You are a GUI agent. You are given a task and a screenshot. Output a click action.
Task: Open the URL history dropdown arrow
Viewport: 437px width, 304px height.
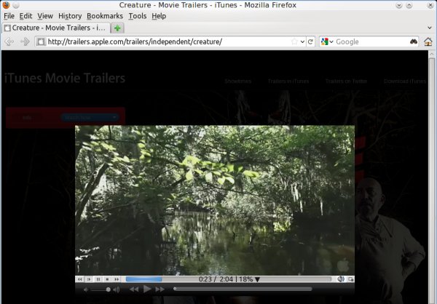pos(302,42)
